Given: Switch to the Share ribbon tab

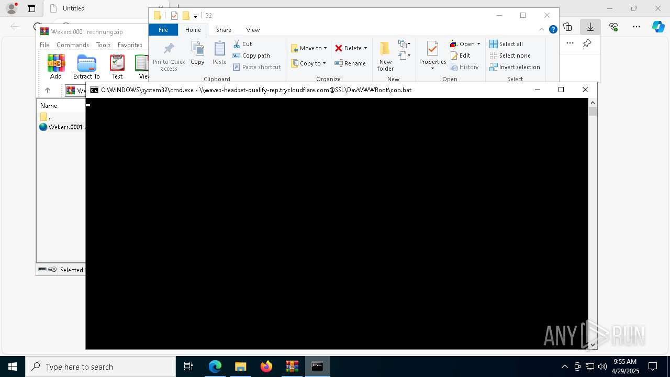Looking at the screenshot, I should (224, 30).
